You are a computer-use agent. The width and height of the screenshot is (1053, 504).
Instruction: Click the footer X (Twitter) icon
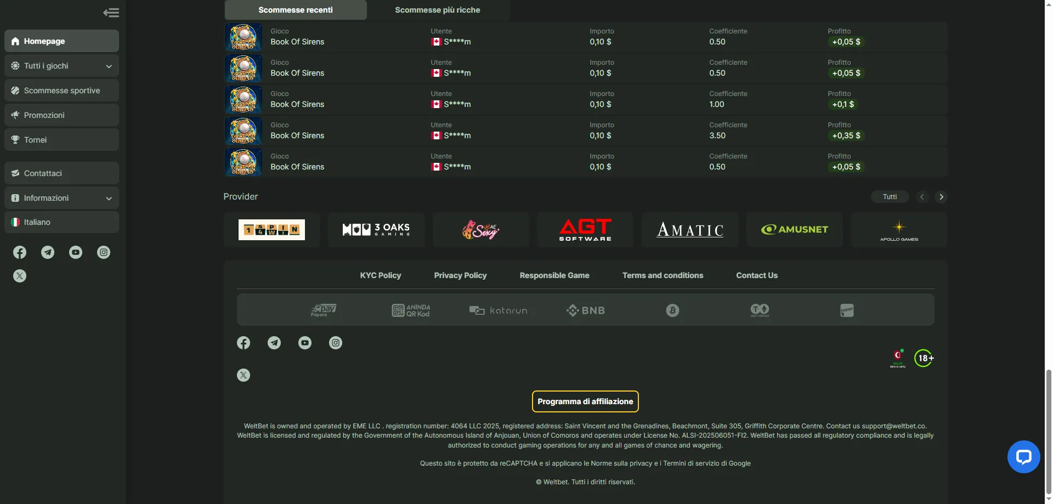coord(244,375)
